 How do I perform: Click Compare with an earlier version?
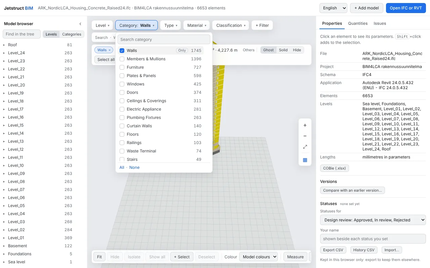coord(352,190)
